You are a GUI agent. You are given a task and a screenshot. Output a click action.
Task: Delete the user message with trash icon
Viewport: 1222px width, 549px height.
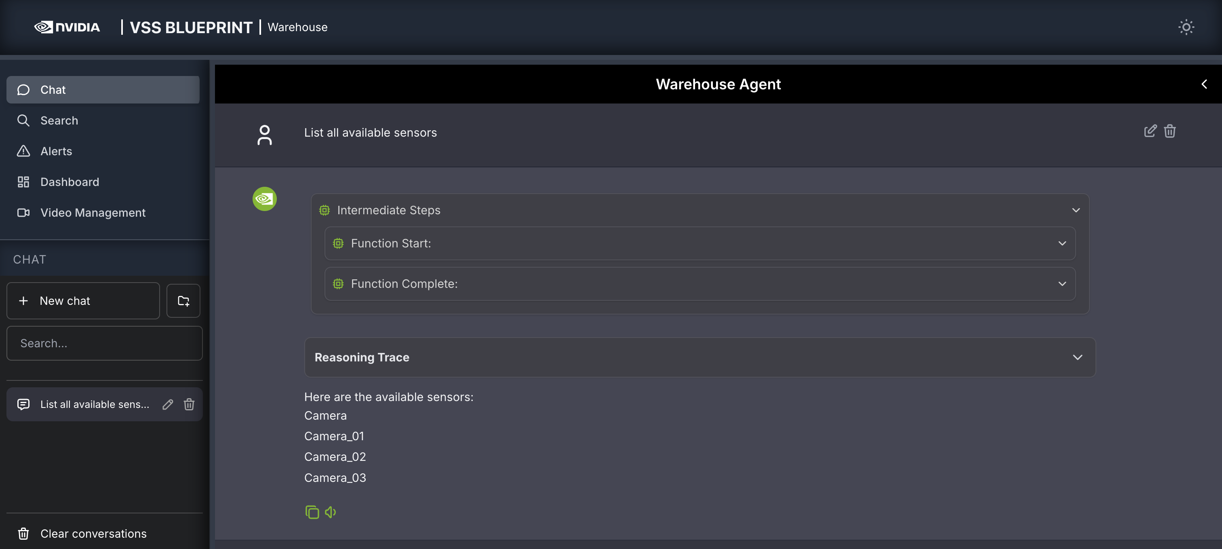[1169, 131]
